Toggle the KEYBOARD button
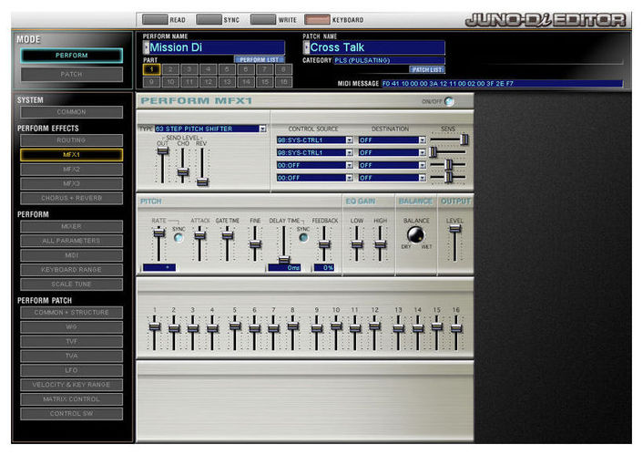This screenshot has height=455, width=643. [317, 19]
